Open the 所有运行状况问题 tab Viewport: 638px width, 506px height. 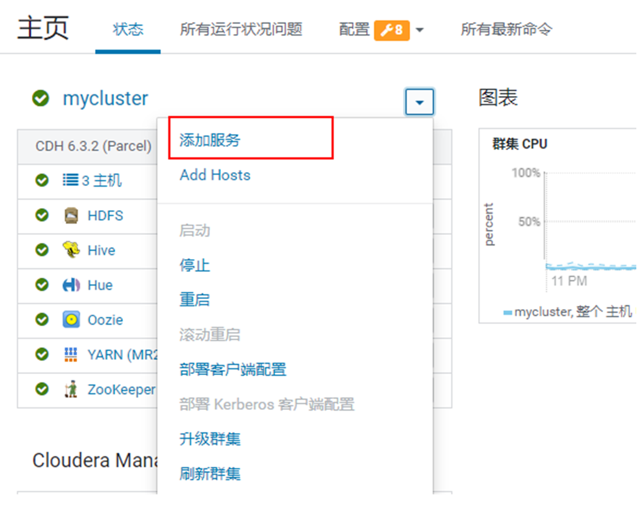coord(241,30)
